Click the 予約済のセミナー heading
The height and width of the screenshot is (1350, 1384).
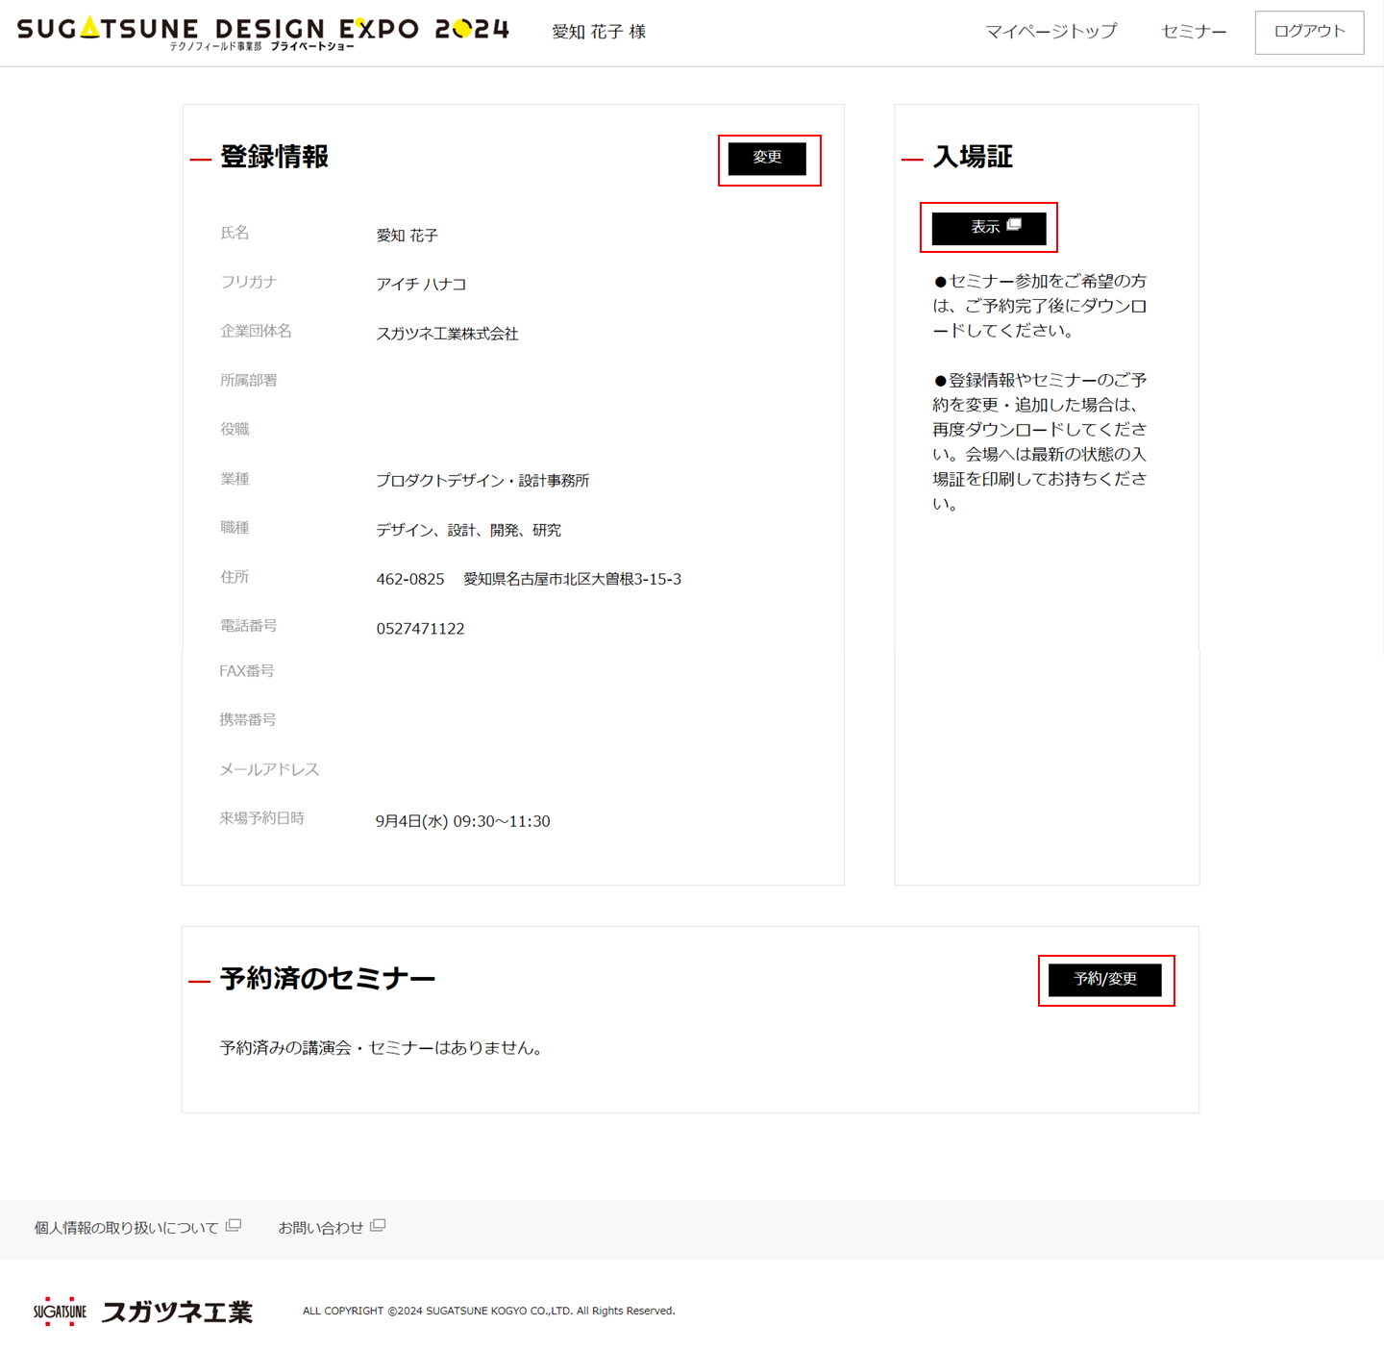point(328,979)
